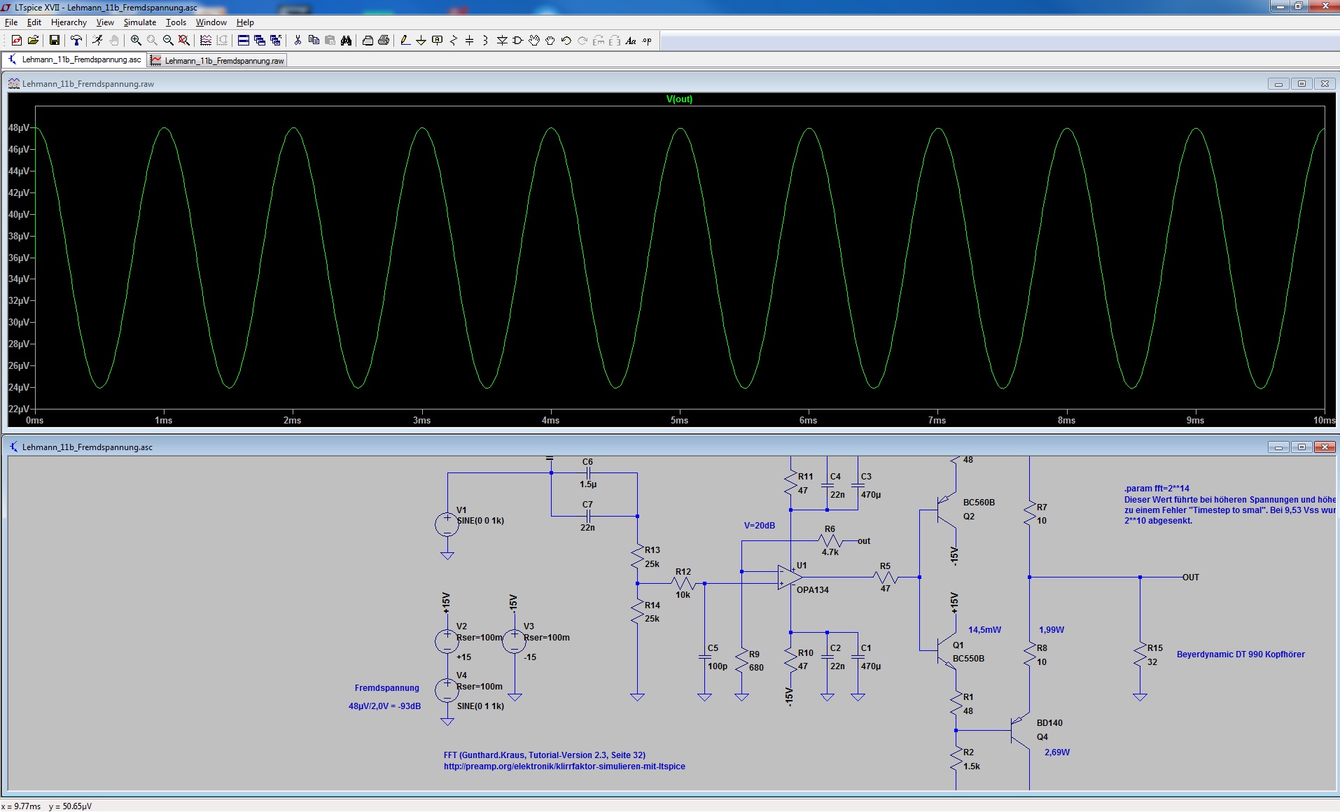Viewport: 1340px width, 812px height.
Task: Switch to Lehmann_11b_Fremdspannung.asc tab
Action: point(74,59)
